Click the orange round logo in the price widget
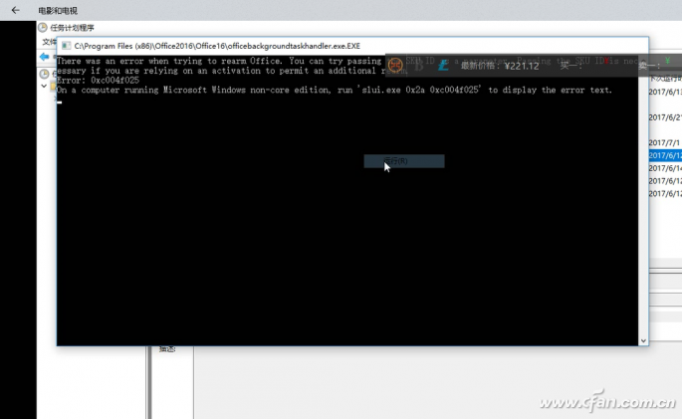Viewport: 682px width, 419px height. coord(395,66)
